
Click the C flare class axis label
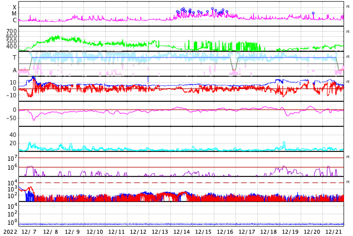coord(14,20)
